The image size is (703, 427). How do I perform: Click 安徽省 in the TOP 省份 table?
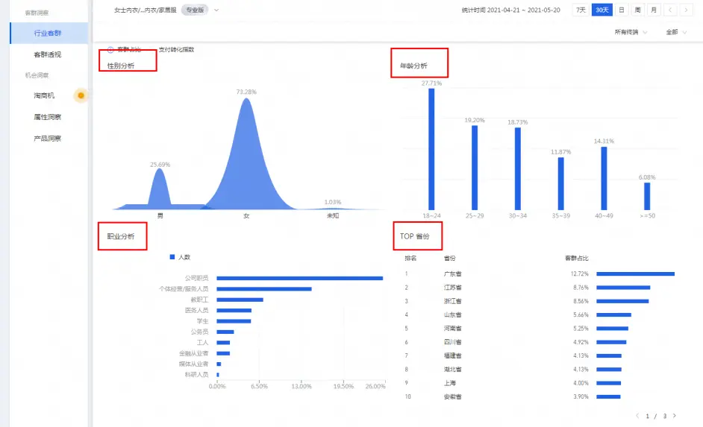[453, 396]
